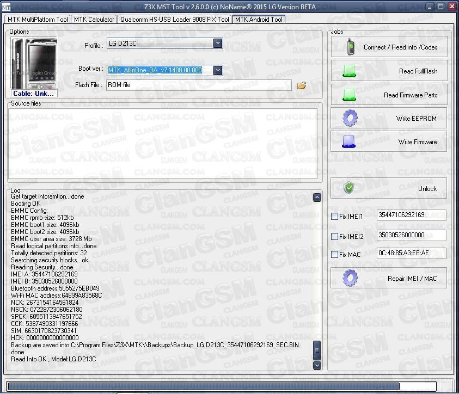Image resolution: width=459 pixels, height=394 pixels.
Task: Click the IMEI1 field 35447106292169
Action: pos(411,215)
